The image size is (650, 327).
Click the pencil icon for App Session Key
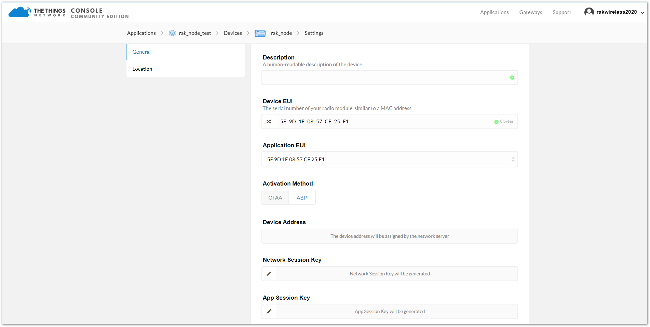point(269,312)
